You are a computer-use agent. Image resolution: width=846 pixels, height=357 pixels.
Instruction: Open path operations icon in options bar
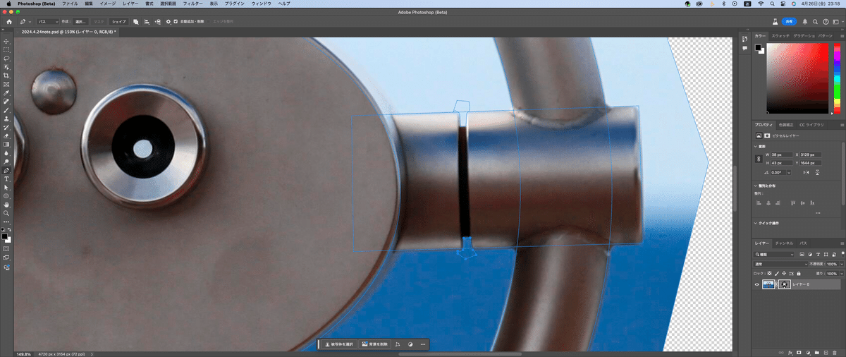point(135,22)
